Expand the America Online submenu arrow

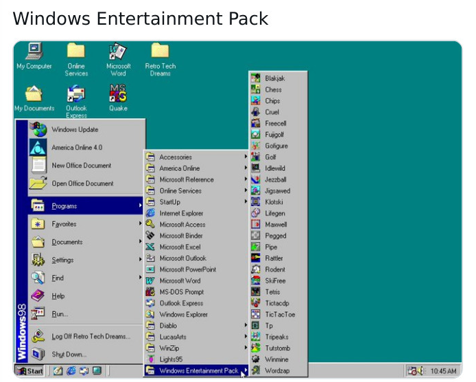pos(246,168)
